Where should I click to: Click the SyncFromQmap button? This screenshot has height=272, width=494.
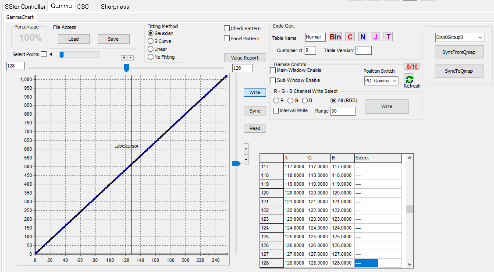(459, 53)
